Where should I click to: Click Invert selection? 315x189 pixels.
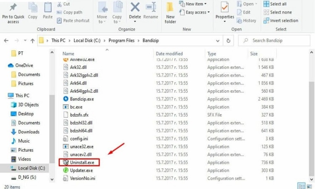pyautogui.click(x=281, y=21)
